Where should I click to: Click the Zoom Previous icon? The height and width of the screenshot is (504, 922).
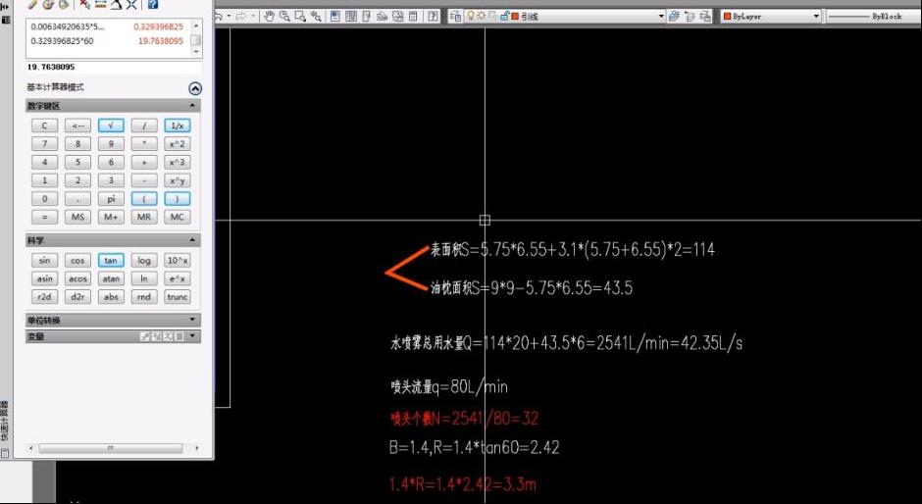pyautogui.click(x=316, y=17)
